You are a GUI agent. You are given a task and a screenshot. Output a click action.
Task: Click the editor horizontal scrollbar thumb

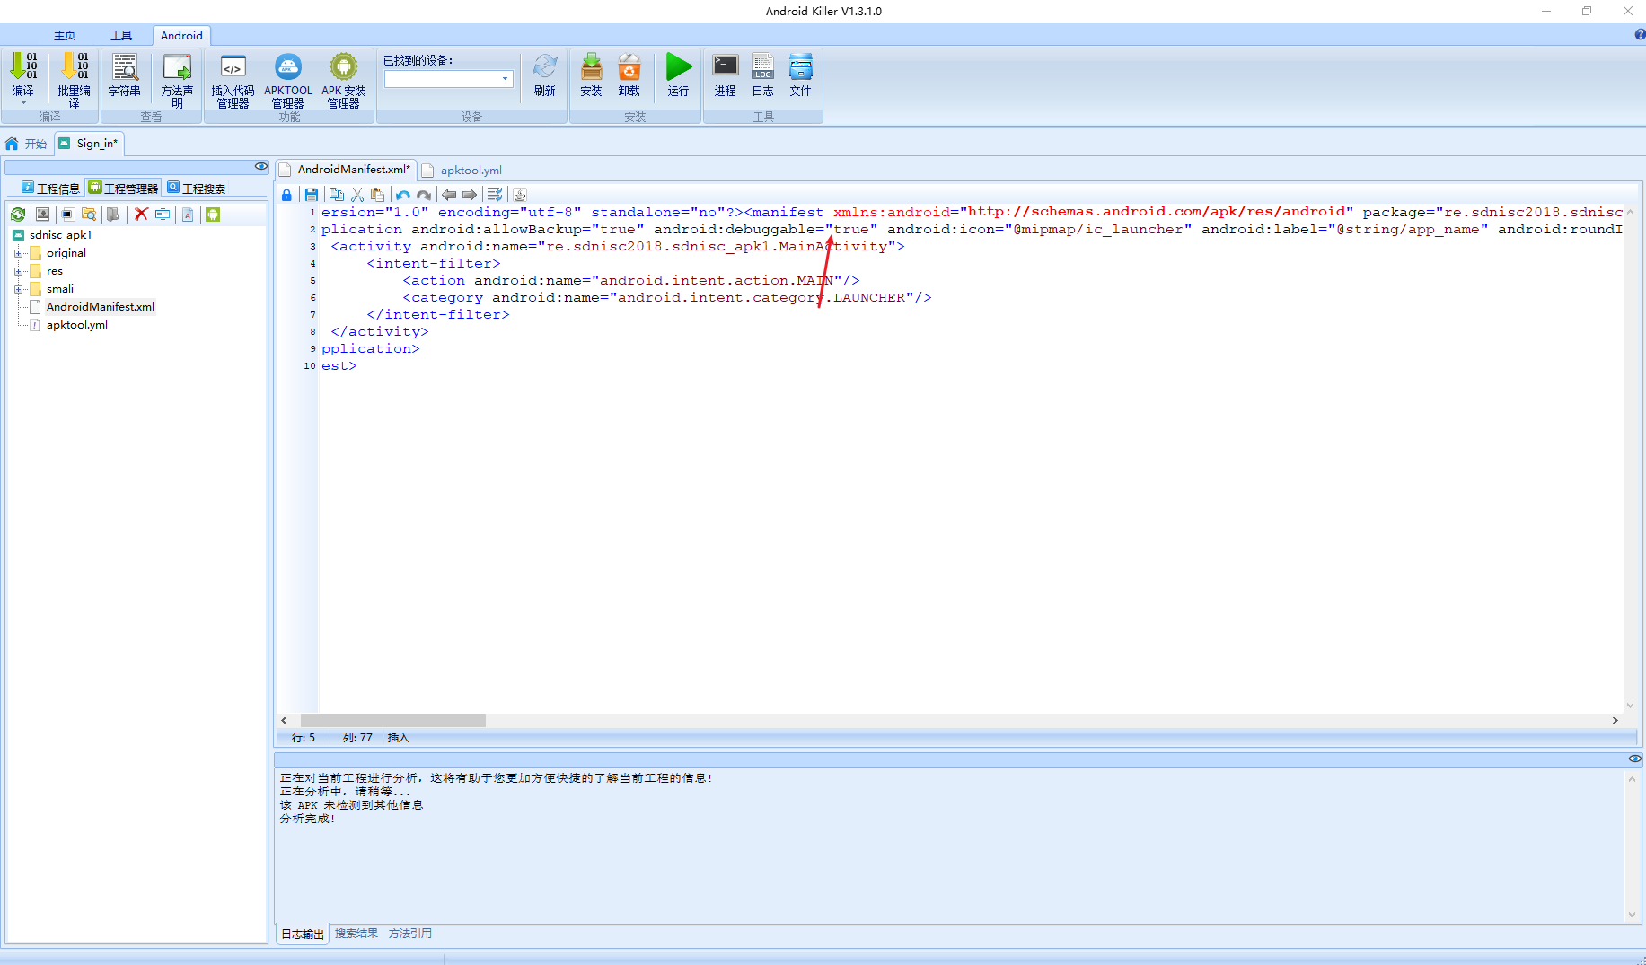click(392, 721)
